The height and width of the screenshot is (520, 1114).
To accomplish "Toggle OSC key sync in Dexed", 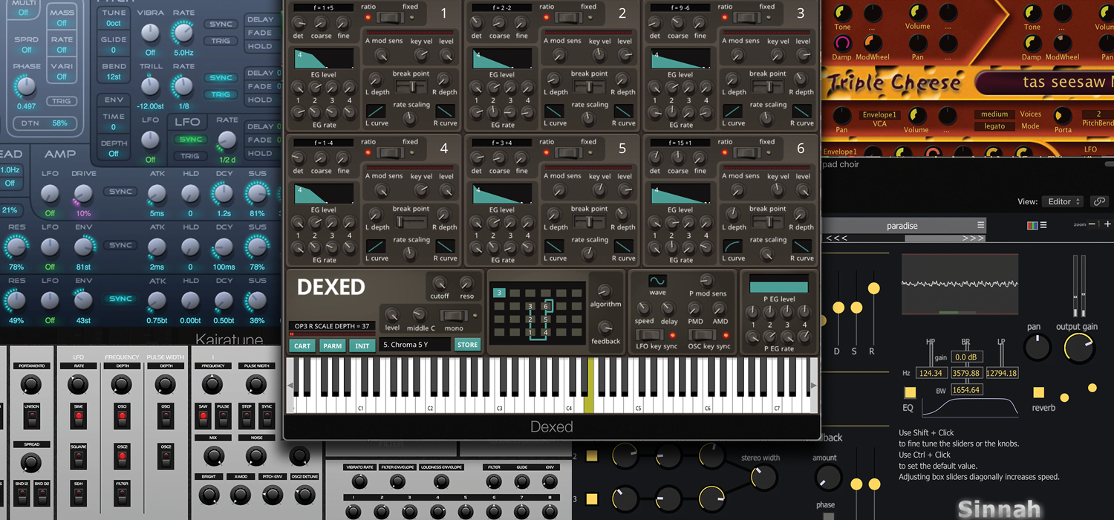I will [702, 334].
